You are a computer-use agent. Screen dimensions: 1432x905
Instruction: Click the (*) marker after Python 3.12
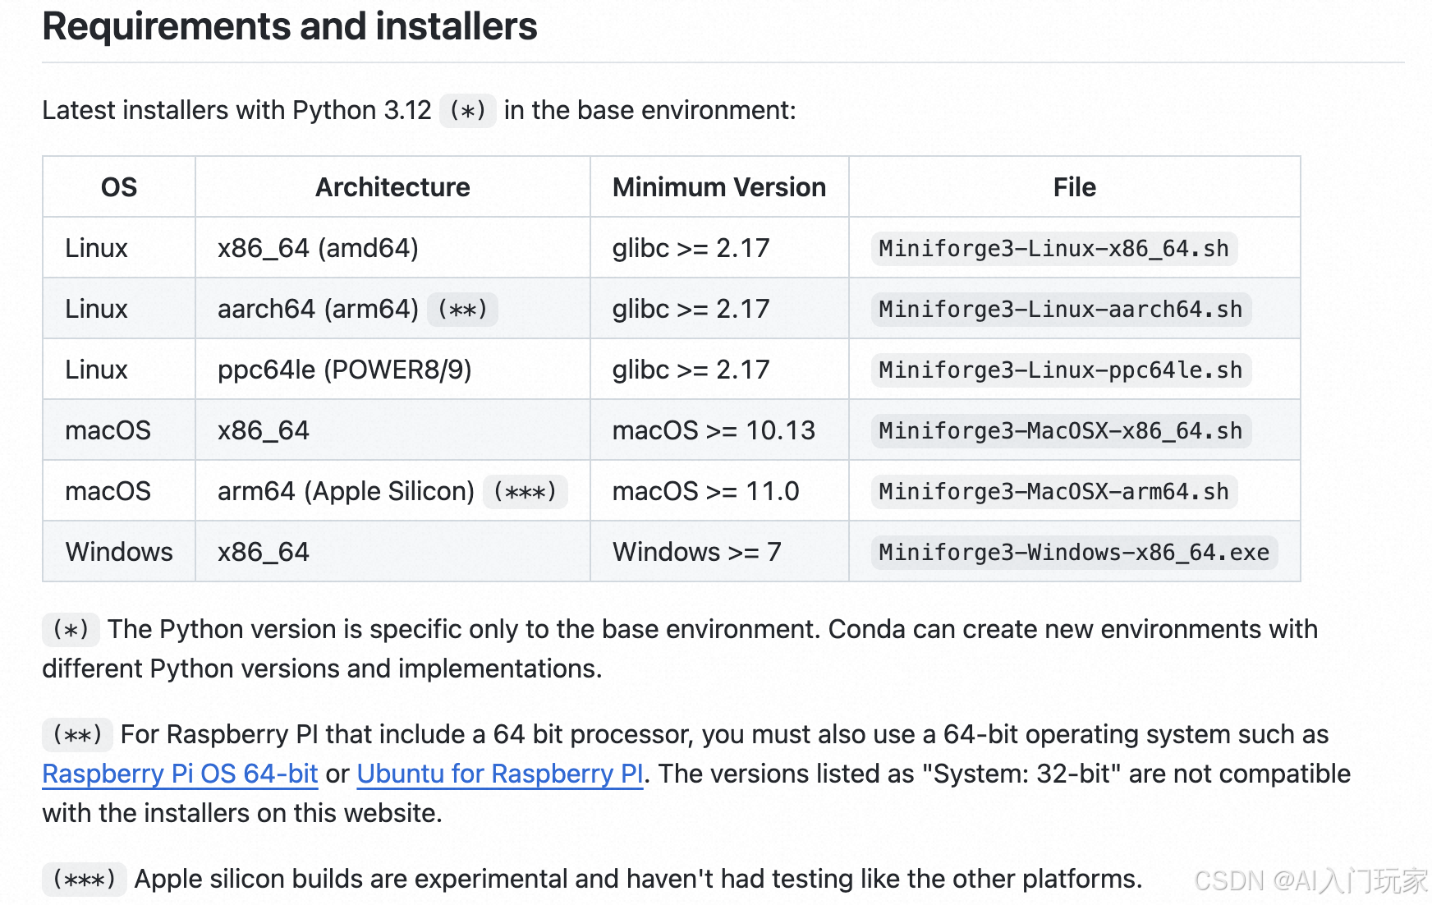point(467,110)
